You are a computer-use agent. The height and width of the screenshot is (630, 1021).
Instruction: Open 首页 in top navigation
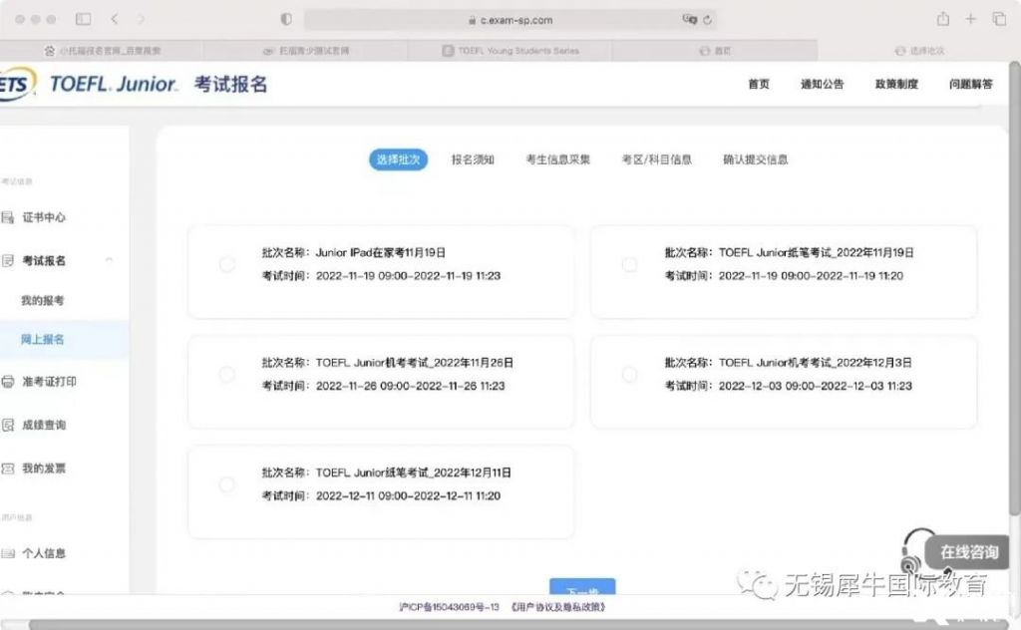759,84
